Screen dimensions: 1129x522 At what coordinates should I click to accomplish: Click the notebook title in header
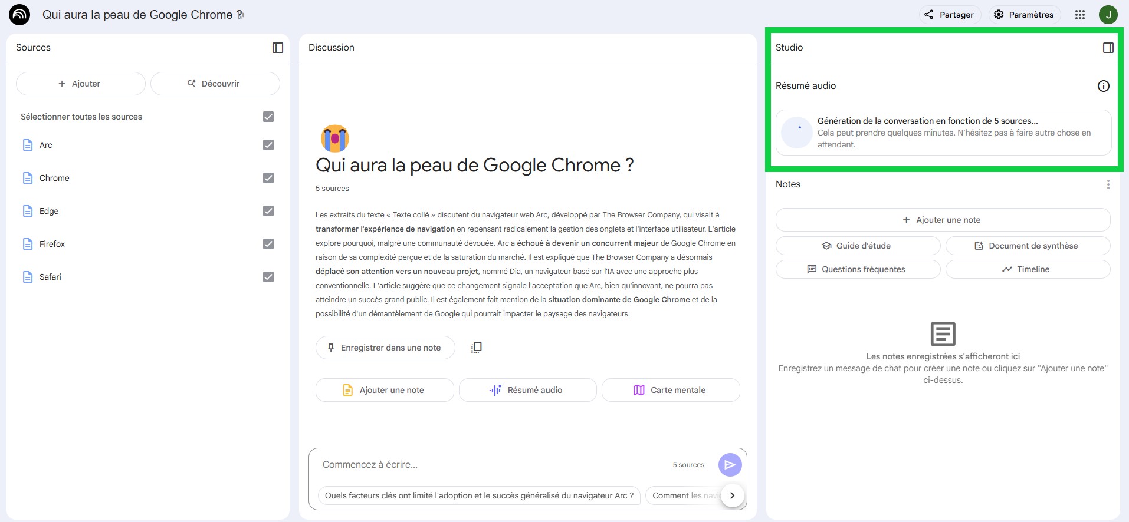point(143,15)
